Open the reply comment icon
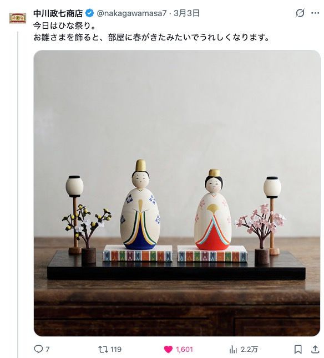 click(x=38, y=349)
